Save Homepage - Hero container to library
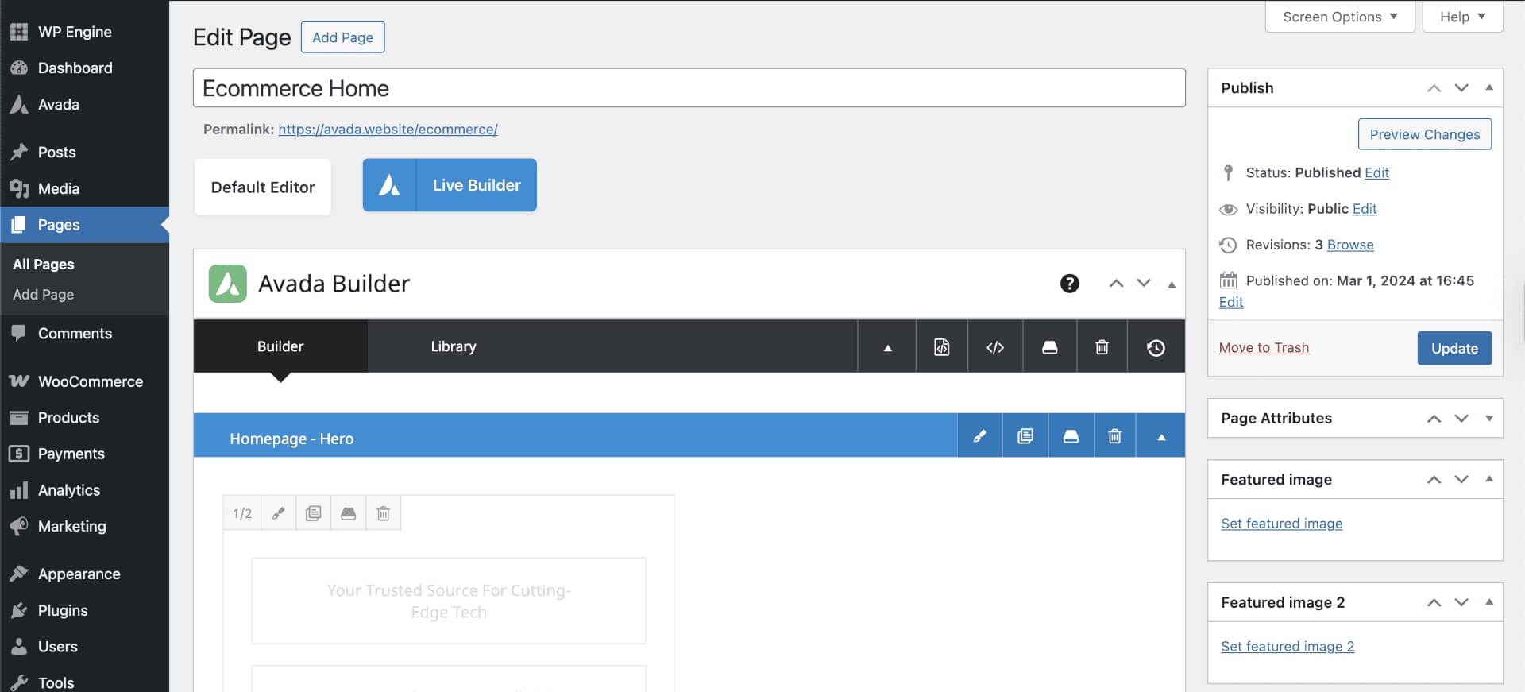This screenshot has height=692, width=1525. click(1071, 436)
